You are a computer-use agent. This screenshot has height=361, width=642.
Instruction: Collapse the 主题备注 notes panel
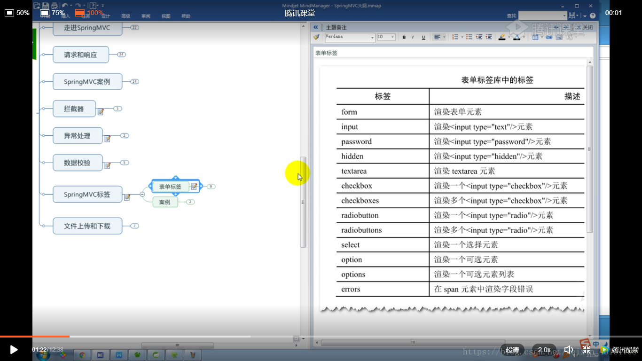coord(316,27)
